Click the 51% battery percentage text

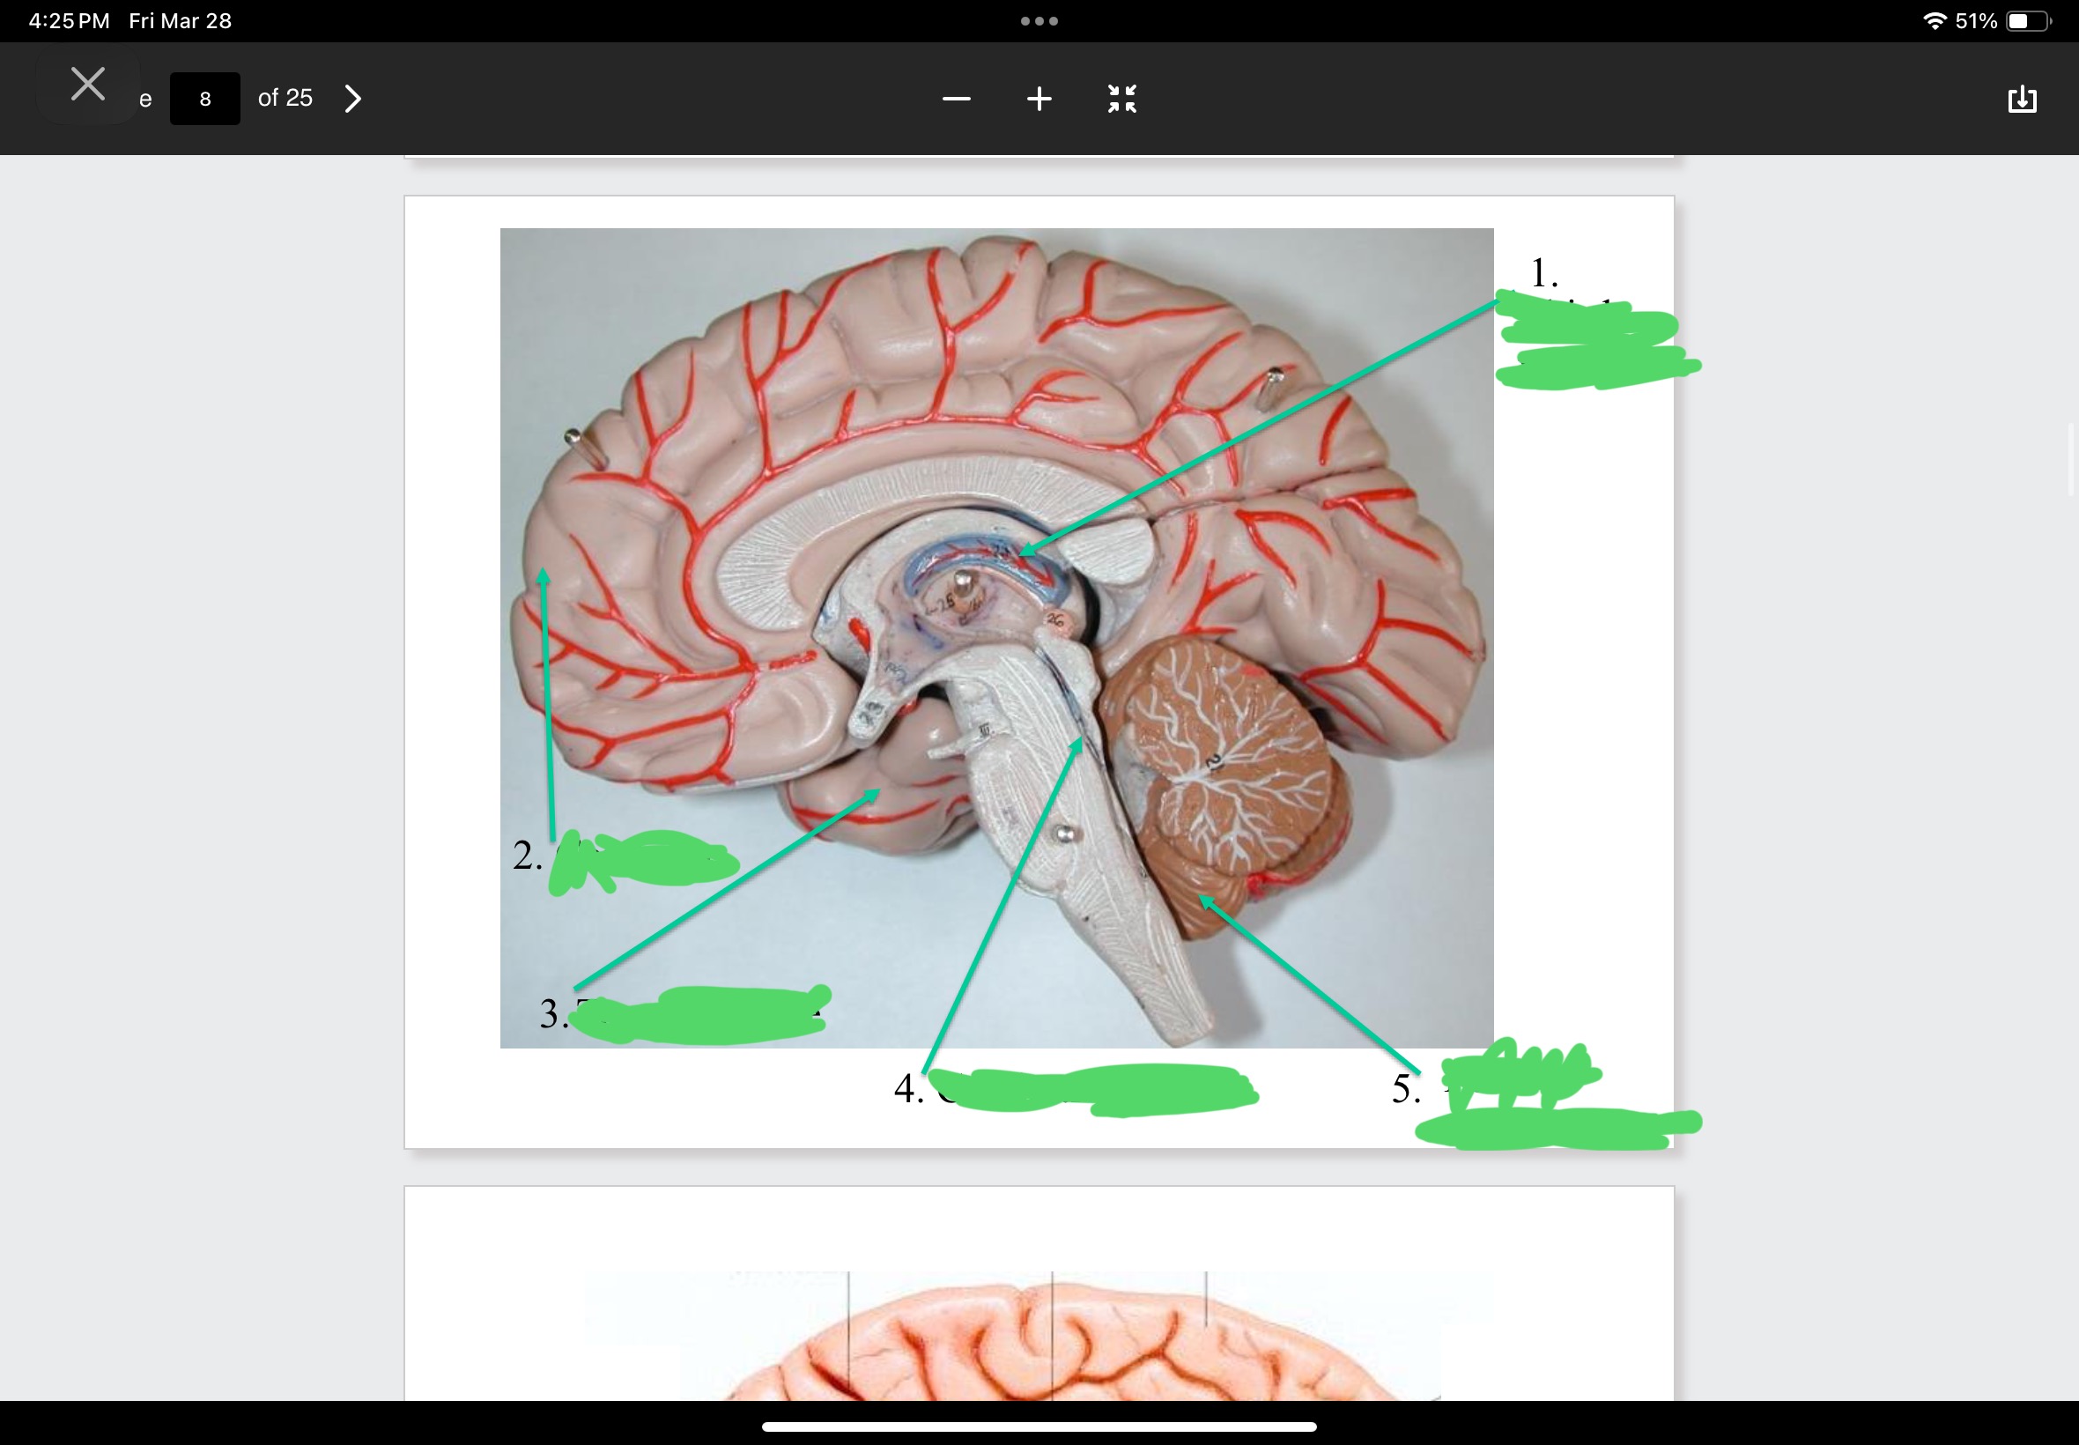point(1976,21)
